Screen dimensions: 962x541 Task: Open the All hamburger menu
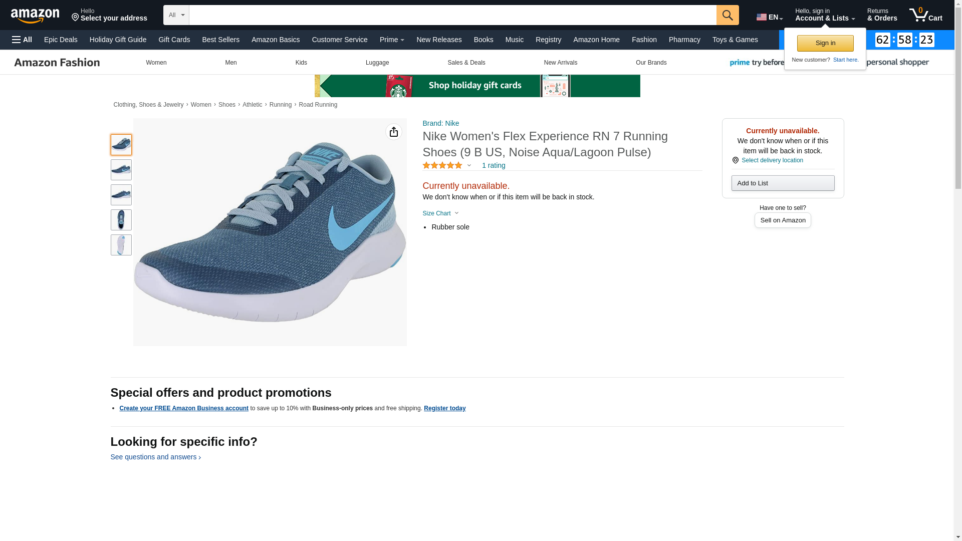coord(22,40)
